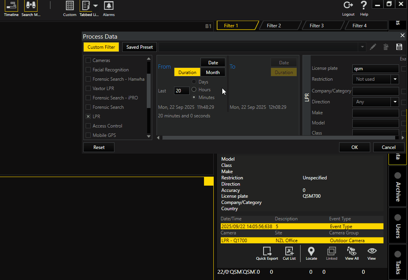Expand the Restriction dropdown
The image size is (408, 280).
pyautogui.click(x=395, y=79)
